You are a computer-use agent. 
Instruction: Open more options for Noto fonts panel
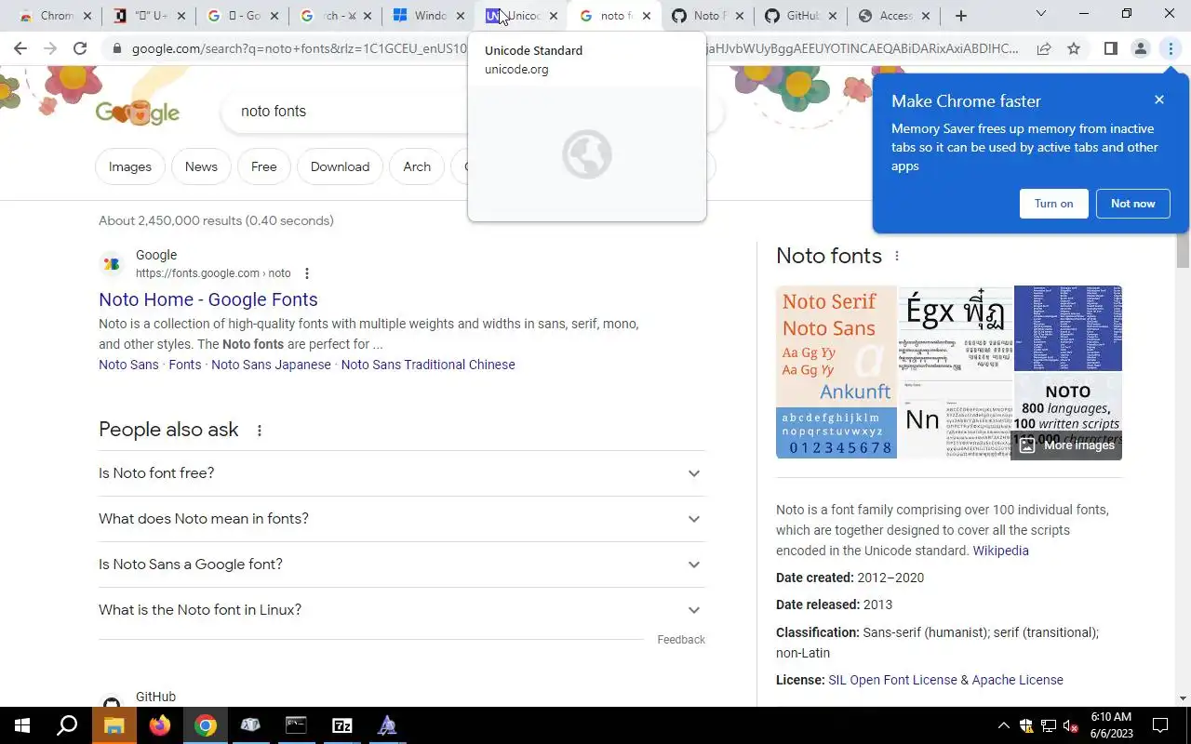click(897, 256)
